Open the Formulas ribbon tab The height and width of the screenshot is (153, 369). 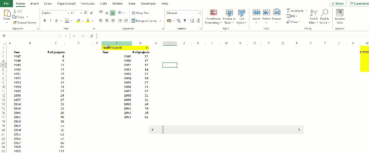click(88, 4)
